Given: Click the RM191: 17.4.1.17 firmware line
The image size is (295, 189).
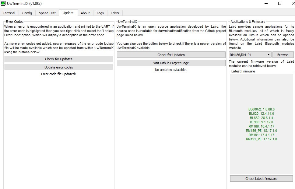Looking at the screenshot, I should (261, 135).
